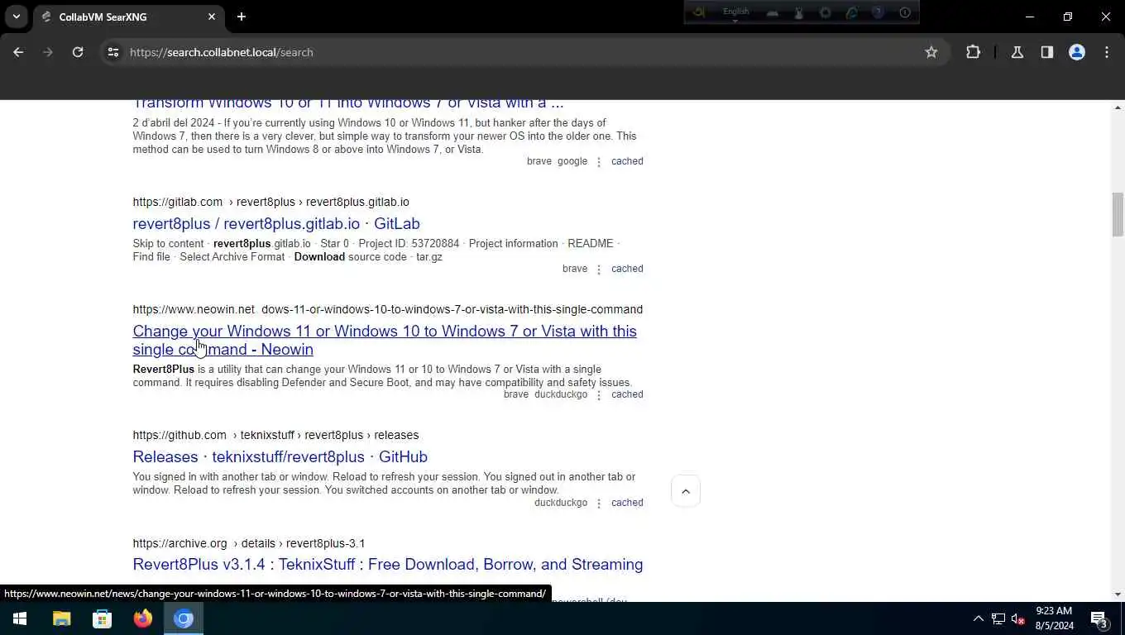Select the CollabVM SearXNG tab
The width and height of the screenshot is (1125, 635).
pos(128,17)
